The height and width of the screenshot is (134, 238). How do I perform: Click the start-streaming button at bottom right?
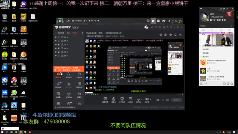tap(176, 100)
